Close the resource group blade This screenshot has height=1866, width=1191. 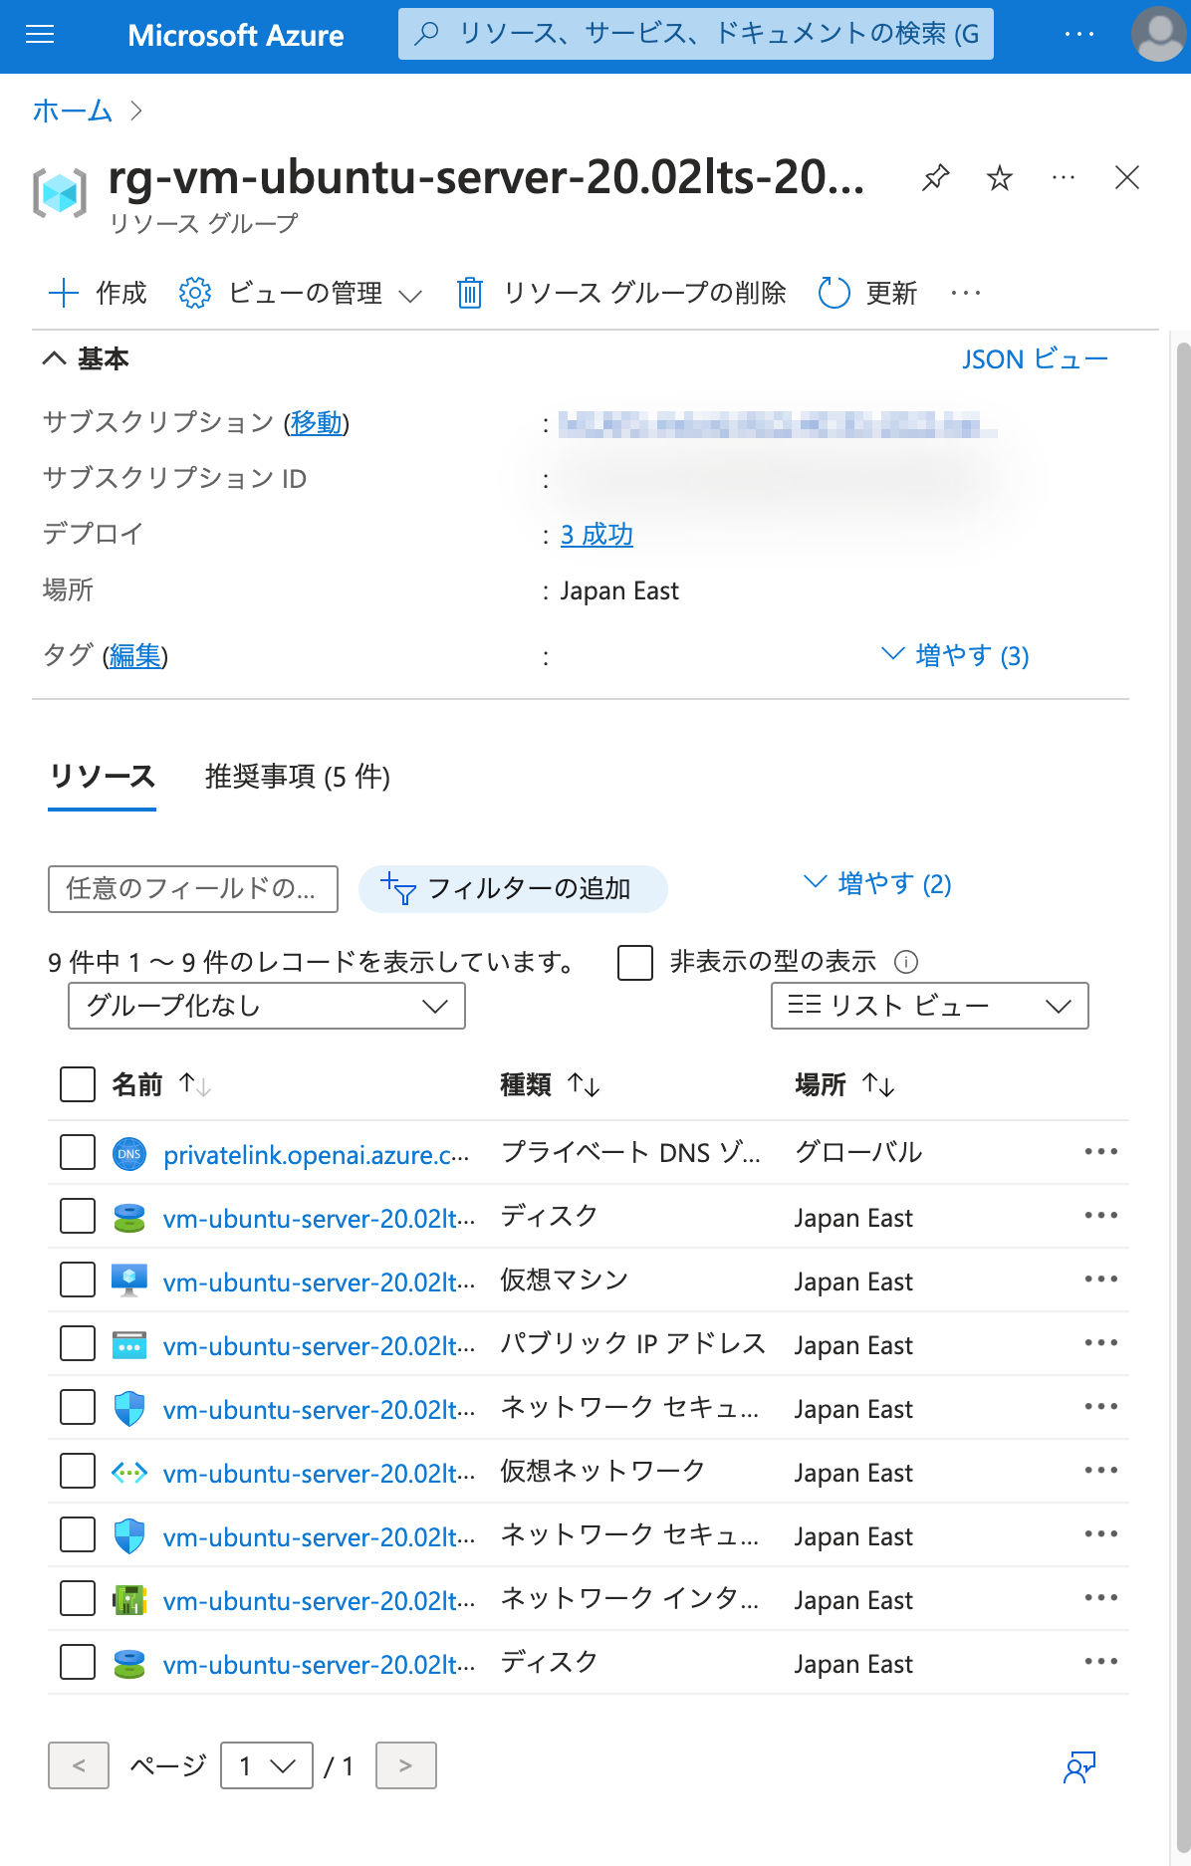[x=1127, y=178]
